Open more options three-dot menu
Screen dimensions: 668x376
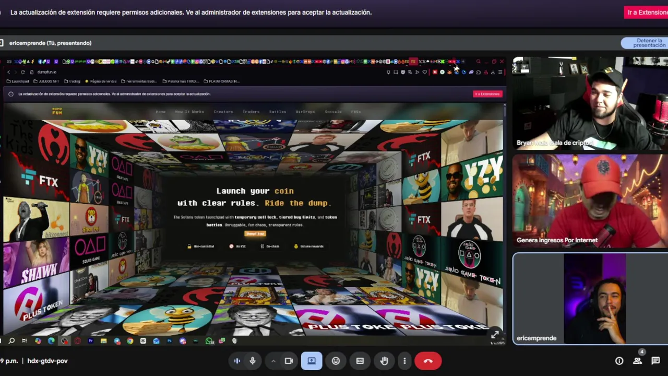coord(404,361)
